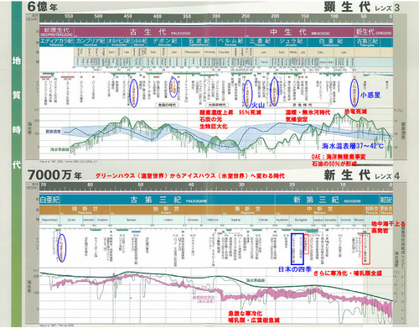Click the 第四紀 cell
This screenshot has width=419, height=328.
click(386, 200)
